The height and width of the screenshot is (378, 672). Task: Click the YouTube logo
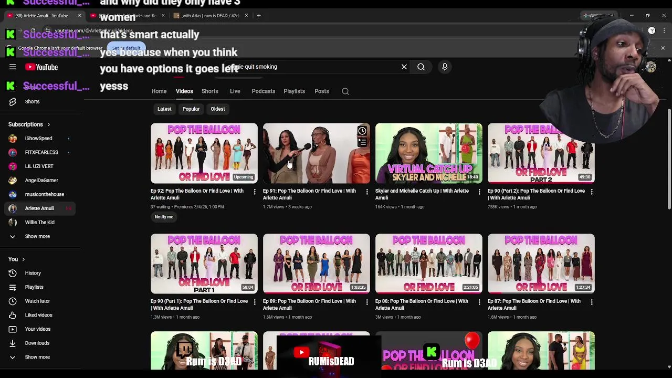[41, 67]
